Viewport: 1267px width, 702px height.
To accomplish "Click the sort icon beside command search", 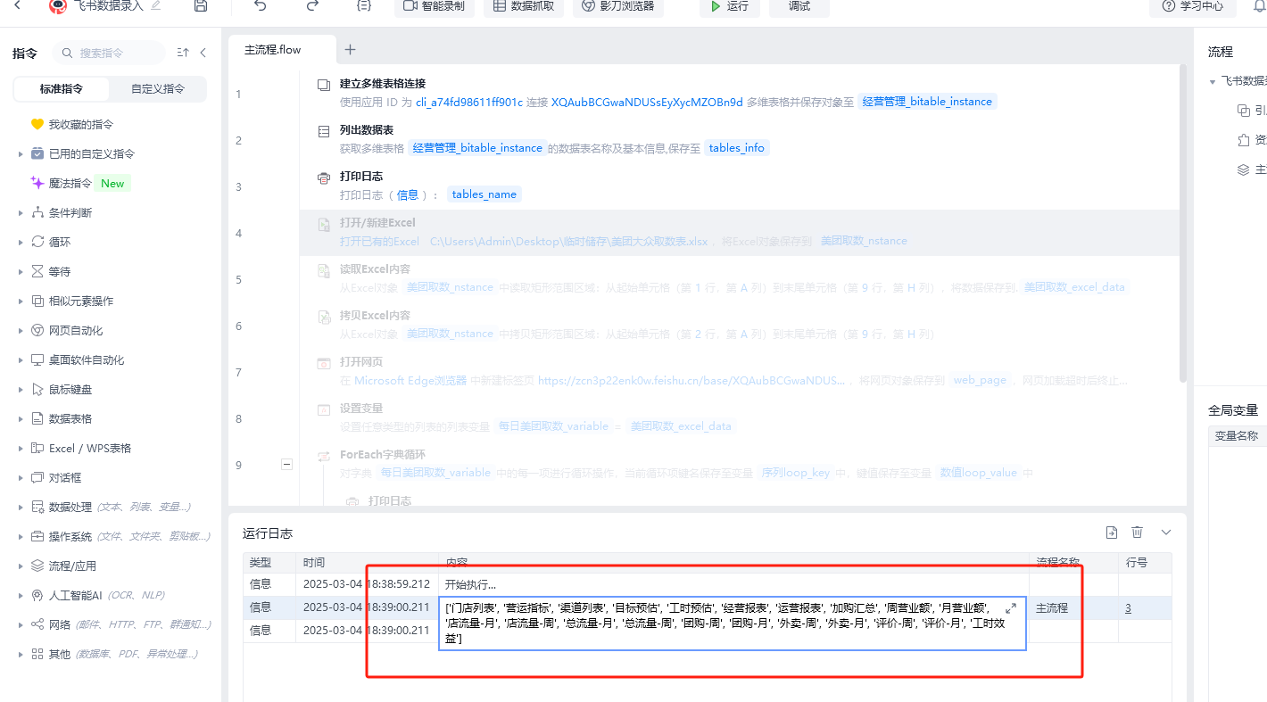I will pyautogui.click(x=183, y=53).
